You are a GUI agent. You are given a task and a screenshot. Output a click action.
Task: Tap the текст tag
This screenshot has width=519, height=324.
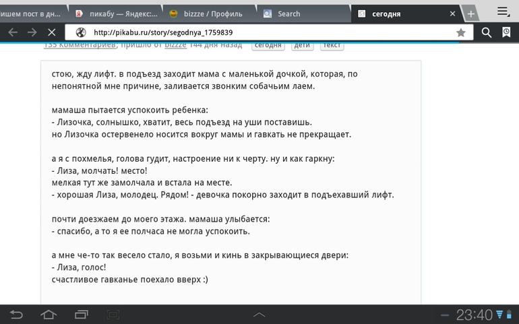[332, 46]
